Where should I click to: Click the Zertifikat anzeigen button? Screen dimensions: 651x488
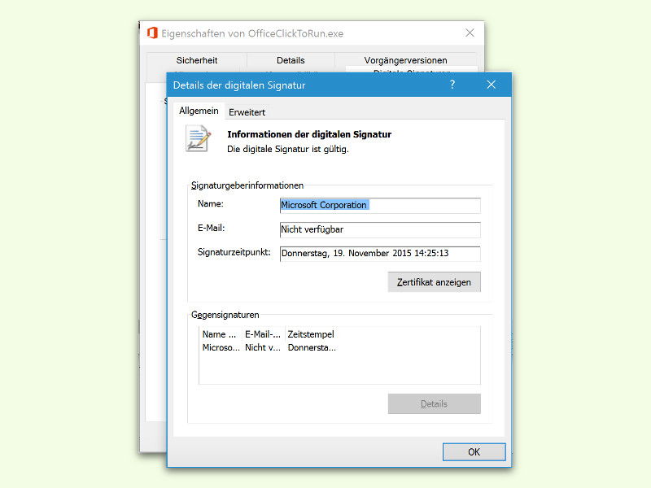pos(435,282)
